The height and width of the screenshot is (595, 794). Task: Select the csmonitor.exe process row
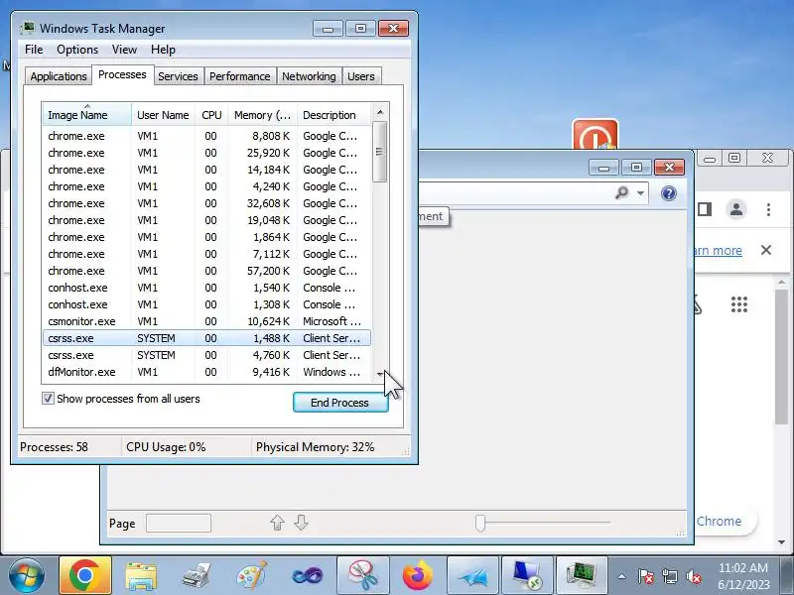[206, 321]
